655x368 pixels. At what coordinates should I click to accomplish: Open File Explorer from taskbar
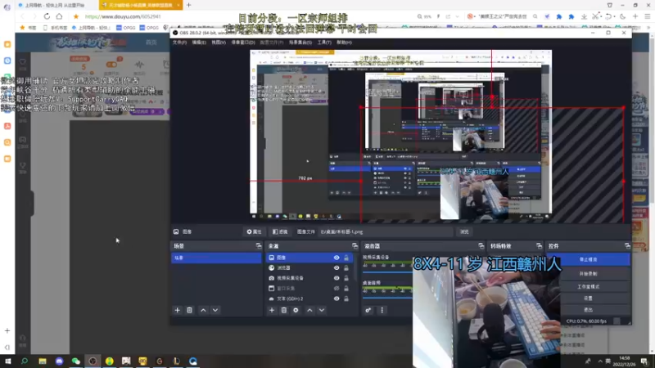[x=43, y=361]
